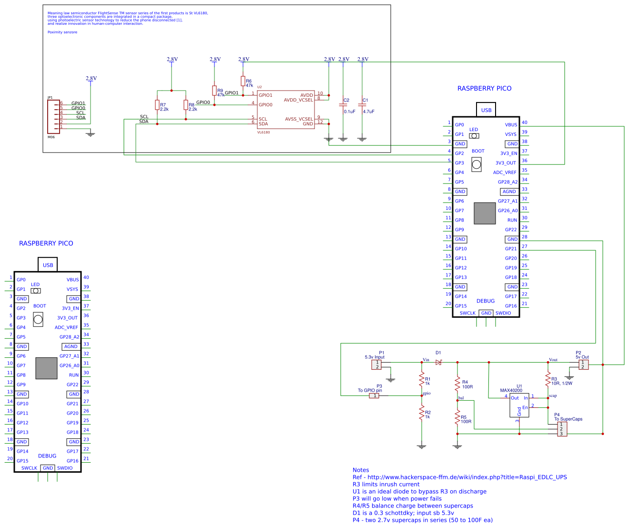Viewport: 629px width, 528px height.
Task: Select the 'Vout' net label
Action: pos(553,360)
